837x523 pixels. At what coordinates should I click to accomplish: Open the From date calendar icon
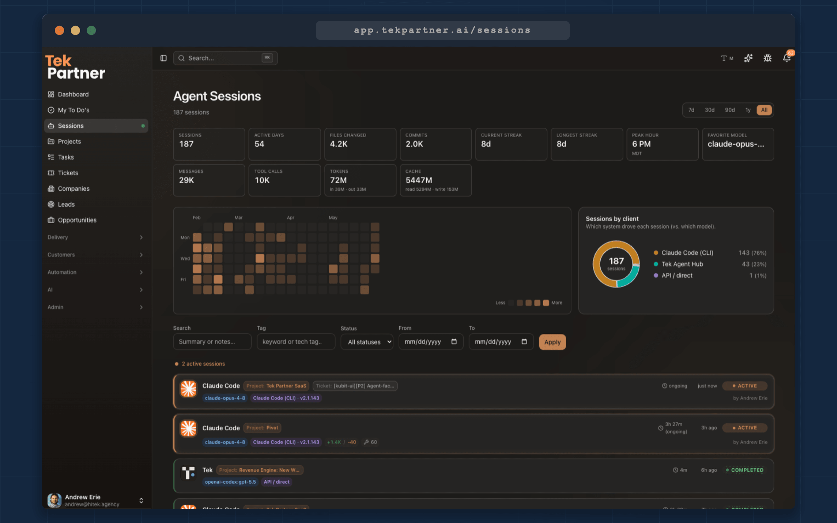pos(454,342)
